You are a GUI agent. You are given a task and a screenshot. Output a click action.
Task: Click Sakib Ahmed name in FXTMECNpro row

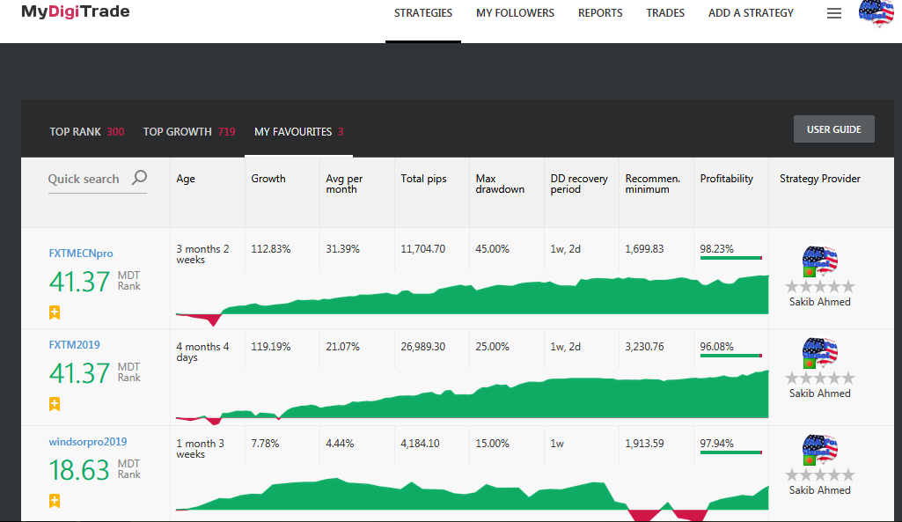click(820, 302)
